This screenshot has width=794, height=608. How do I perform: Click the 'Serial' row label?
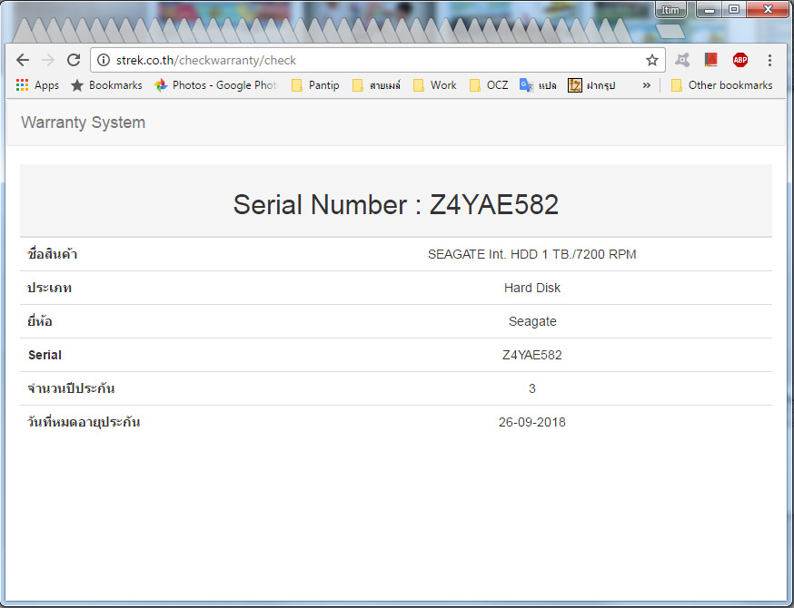[45, 355]
